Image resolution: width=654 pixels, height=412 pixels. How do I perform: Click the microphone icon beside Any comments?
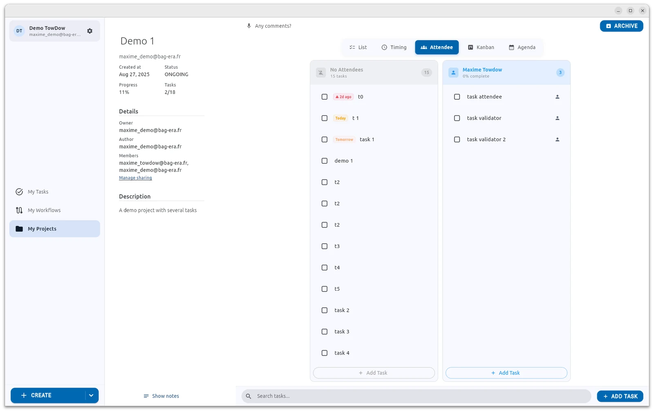[x=249, y=26]
